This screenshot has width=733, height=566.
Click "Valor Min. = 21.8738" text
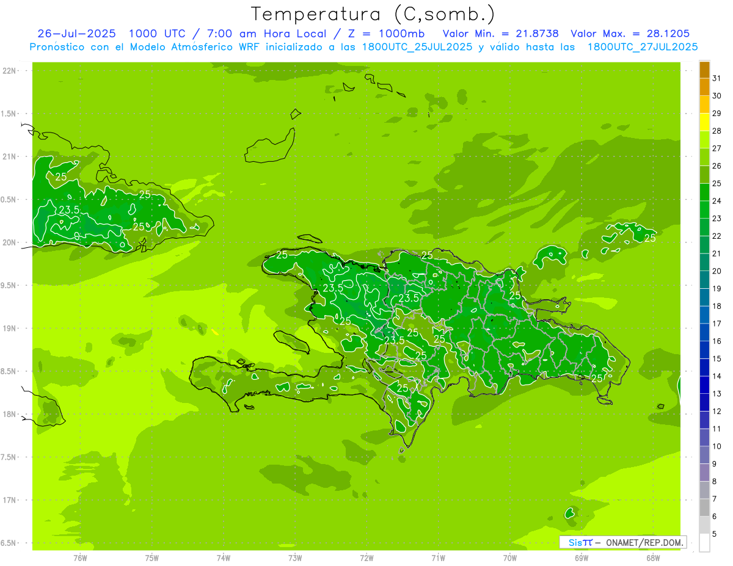[501, 34]
